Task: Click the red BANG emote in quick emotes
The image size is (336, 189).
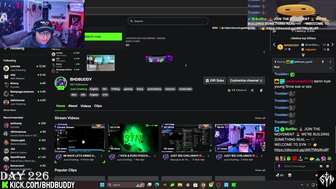Action: 295,159
